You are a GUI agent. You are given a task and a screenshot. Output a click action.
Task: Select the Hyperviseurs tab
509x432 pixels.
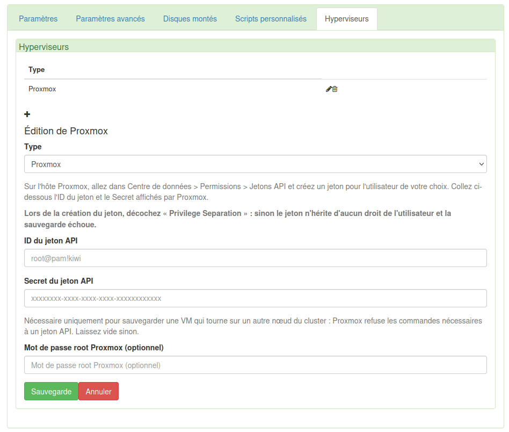coord(347,19)
